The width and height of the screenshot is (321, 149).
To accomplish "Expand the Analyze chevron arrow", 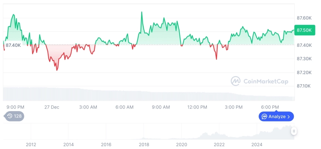I will pos(289,117).
